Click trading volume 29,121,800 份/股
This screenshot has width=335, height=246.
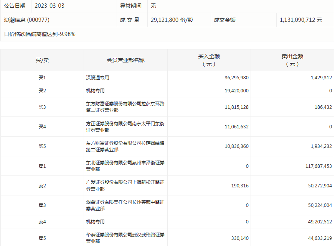172,20
